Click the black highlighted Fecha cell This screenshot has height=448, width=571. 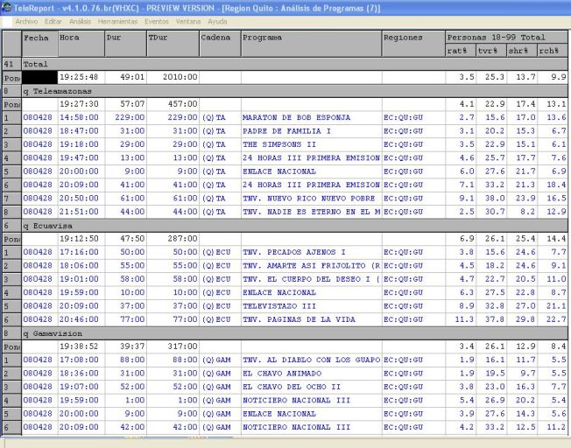click(39, 77)
